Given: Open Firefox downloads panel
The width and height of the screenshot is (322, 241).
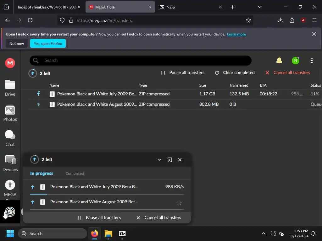Looking at the screenshot, I should (280, 20).
